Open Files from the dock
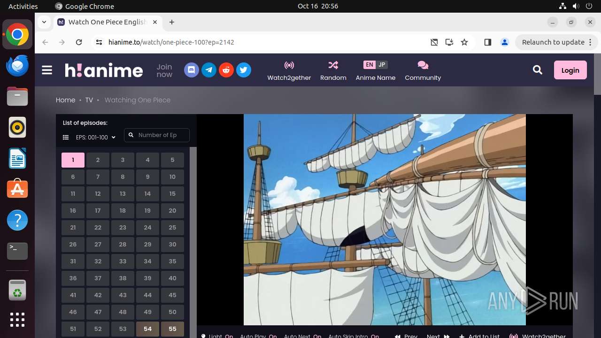 (17, 97)
